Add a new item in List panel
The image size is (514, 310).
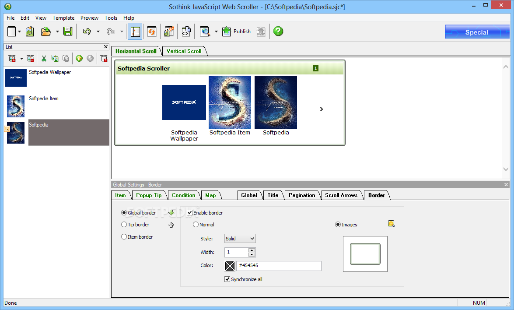(12, 58)
